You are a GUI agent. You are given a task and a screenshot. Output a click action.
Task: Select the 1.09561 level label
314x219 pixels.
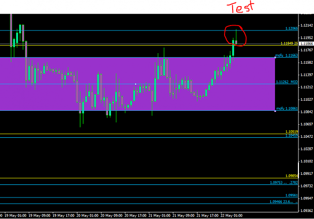[291, 195]
